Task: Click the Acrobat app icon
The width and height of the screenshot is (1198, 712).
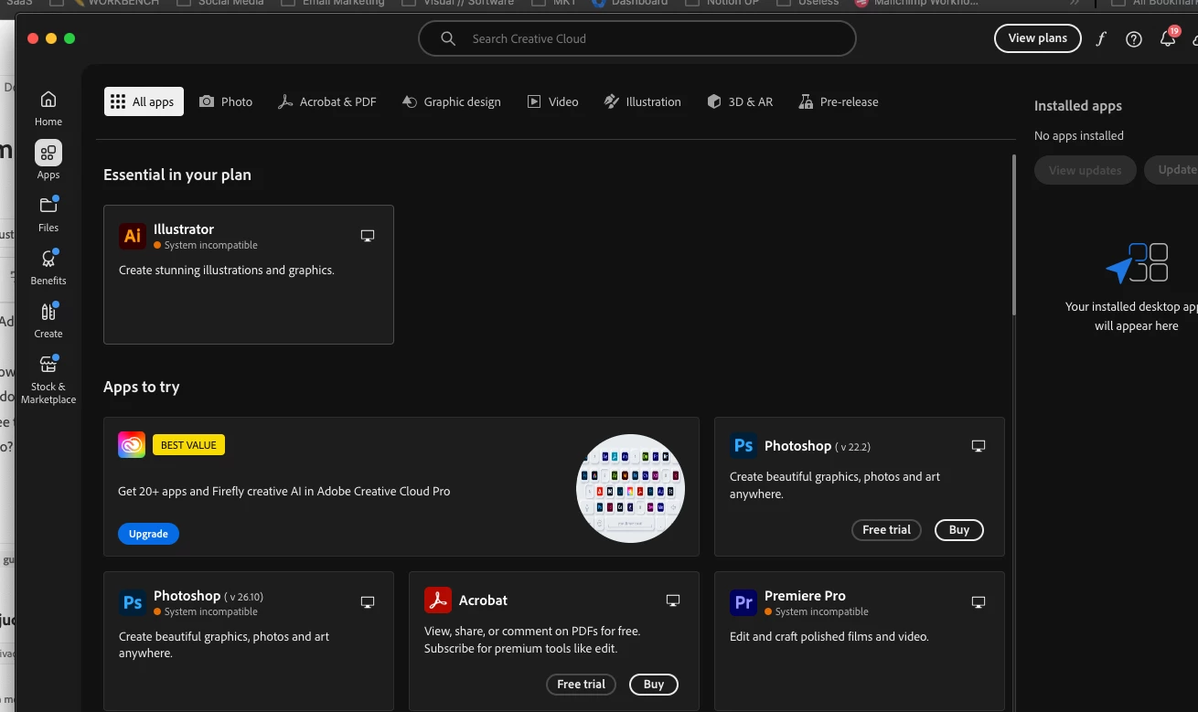Action: (438, 600)
